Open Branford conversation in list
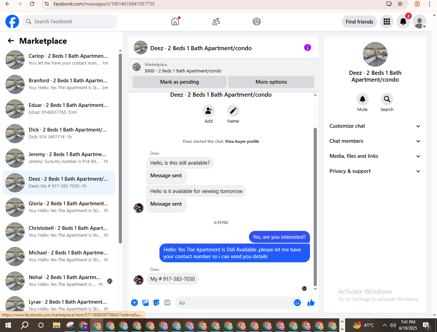 click(x=59, y=84)
